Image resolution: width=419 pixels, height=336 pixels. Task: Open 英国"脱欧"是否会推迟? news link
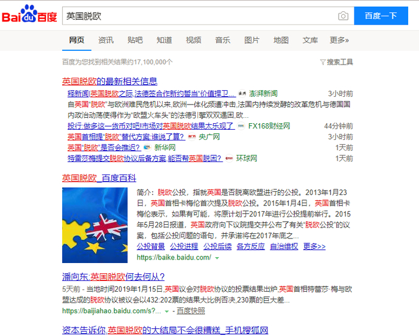pos(104,148)
